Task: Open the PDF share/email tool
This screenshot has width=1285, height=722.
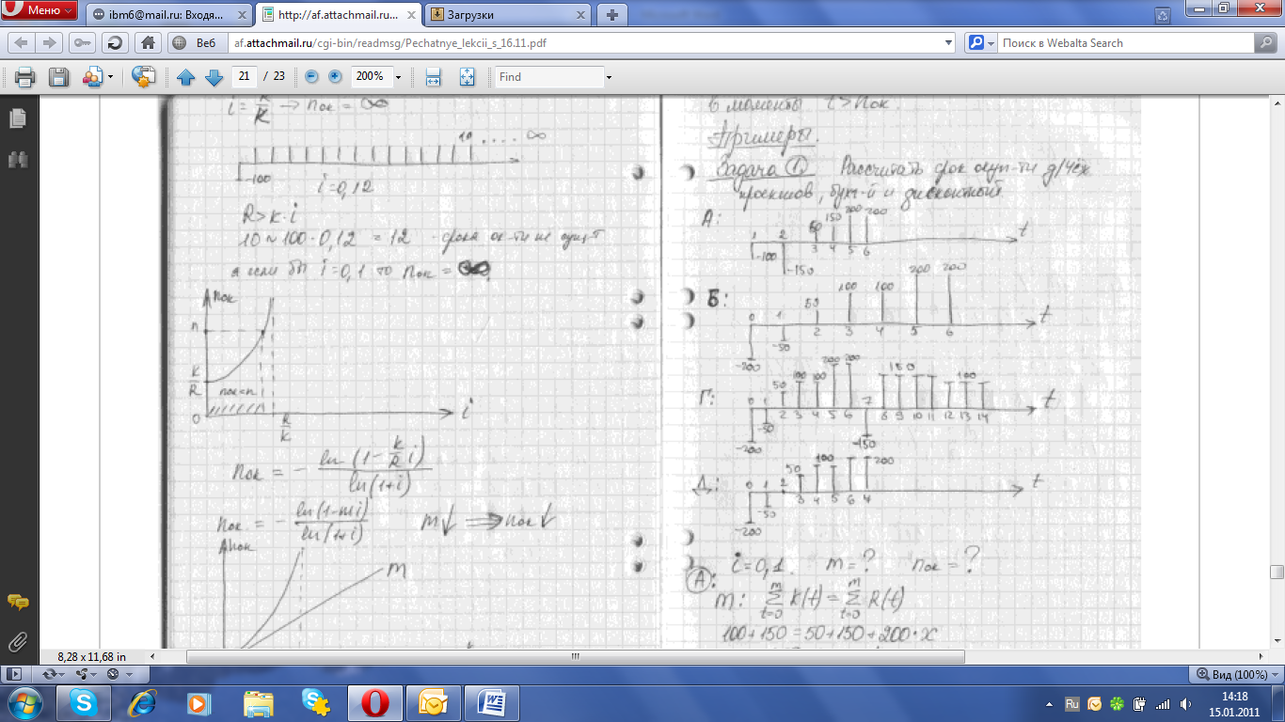Action: [x=92, y=77]
